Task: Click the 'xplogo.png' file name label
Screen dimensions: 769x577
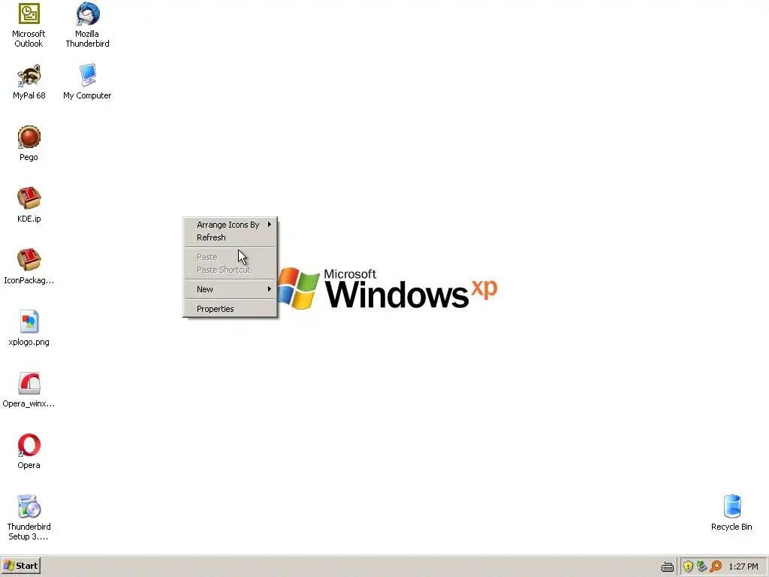Action: [29, 342]
